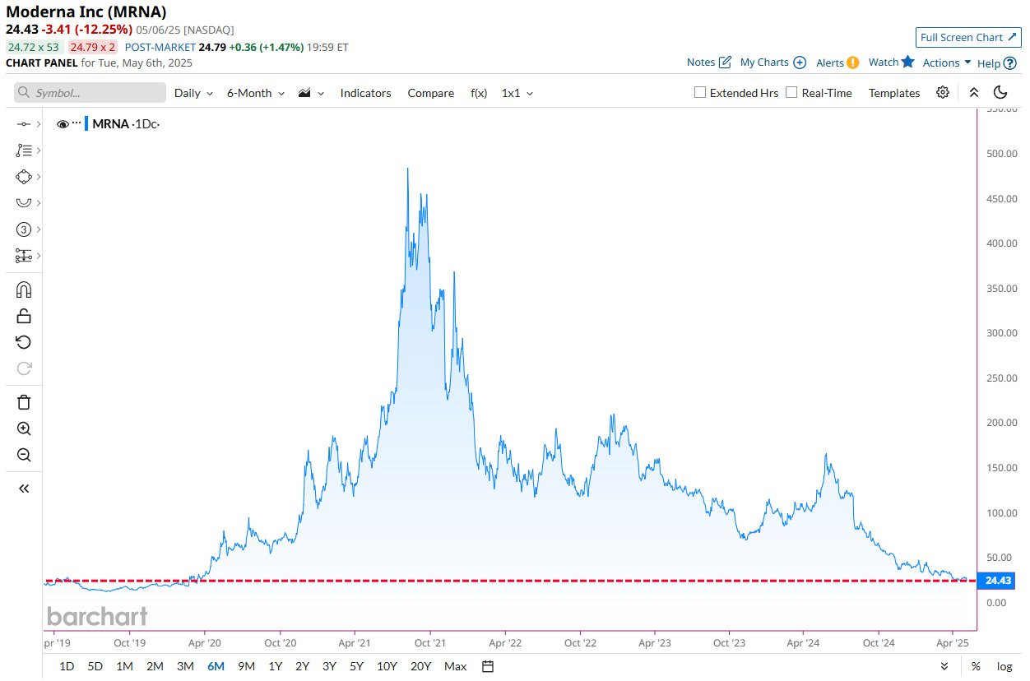This screenshot has height=681, width=1030.
Task: Select the 20Y range
Action: pyautogui.click(x=420, y=666)
